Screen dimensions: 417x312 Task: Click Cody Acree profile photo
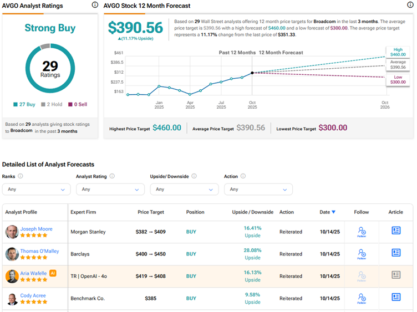click(12, 298)
